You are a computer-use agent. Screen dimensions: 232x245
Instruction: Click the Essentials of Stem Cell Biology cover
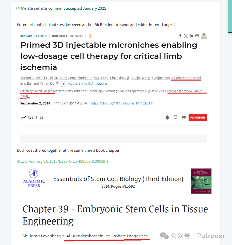[x=201, y=181]
